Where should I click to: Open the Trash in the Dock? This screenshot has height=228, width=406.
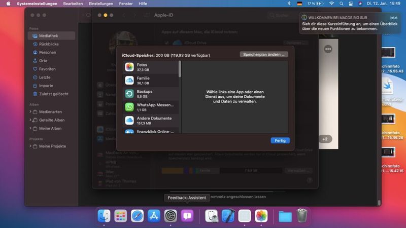pos(301,216)
